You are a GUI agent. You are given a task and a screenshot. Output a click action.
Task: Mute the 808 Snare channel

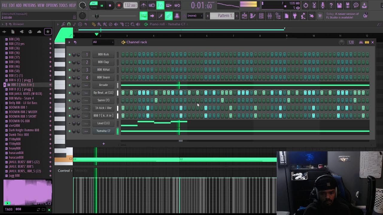pyautogui.click(x=70, y=77)
